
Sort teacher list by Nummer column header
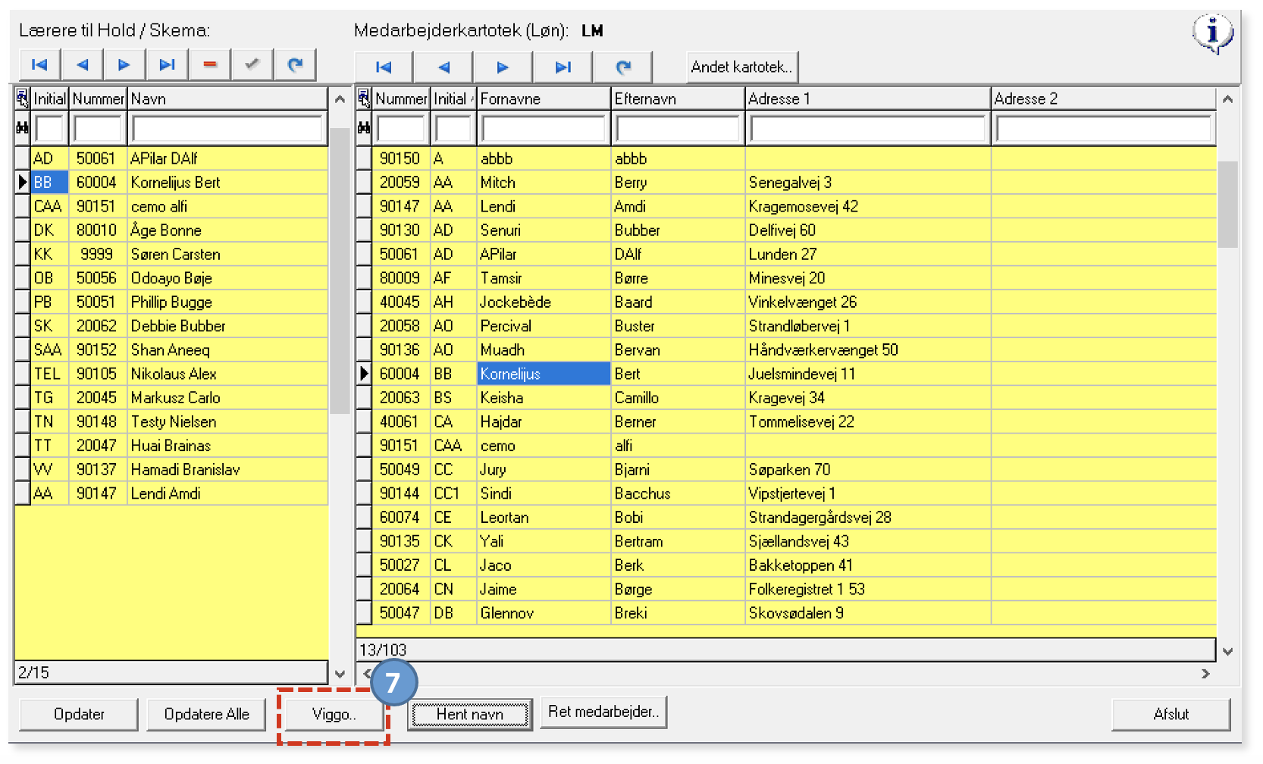pos(99,99)
